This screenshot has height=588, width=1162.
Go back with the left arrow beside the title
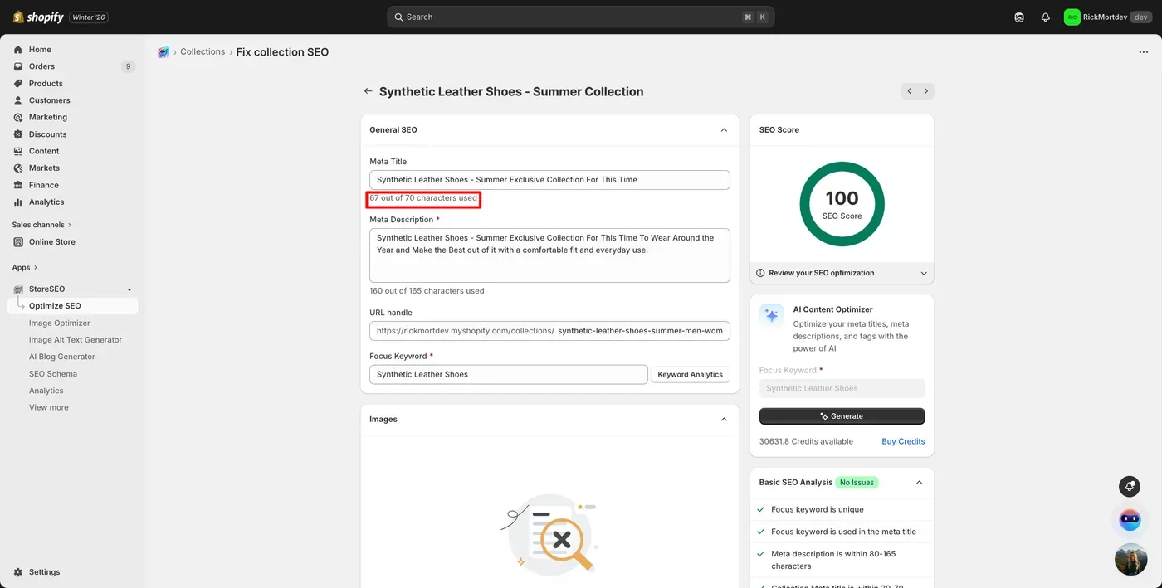click(368, 91)
